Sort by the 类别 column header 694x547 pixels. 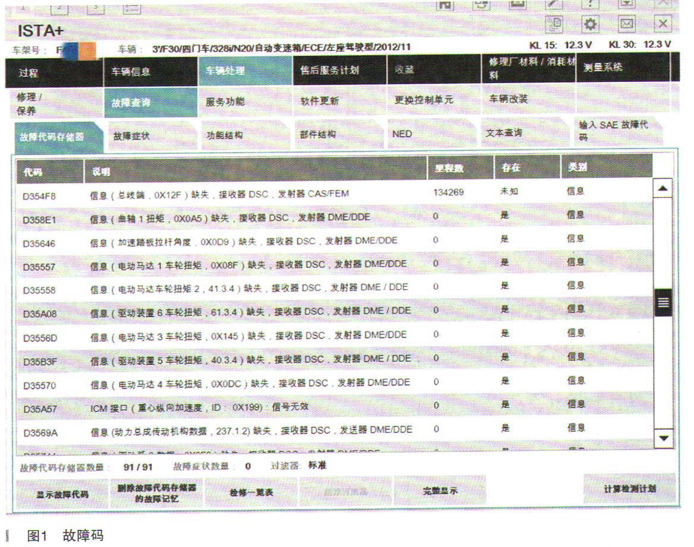(607, 166)
